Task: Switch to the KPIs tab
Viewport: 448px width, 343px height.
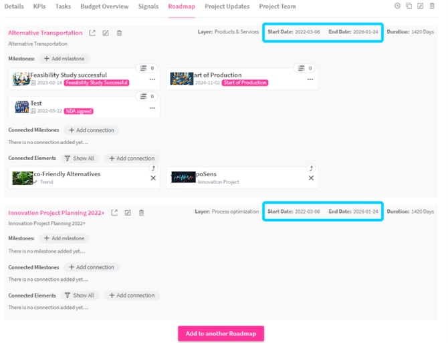Action: tap(39, 6)
